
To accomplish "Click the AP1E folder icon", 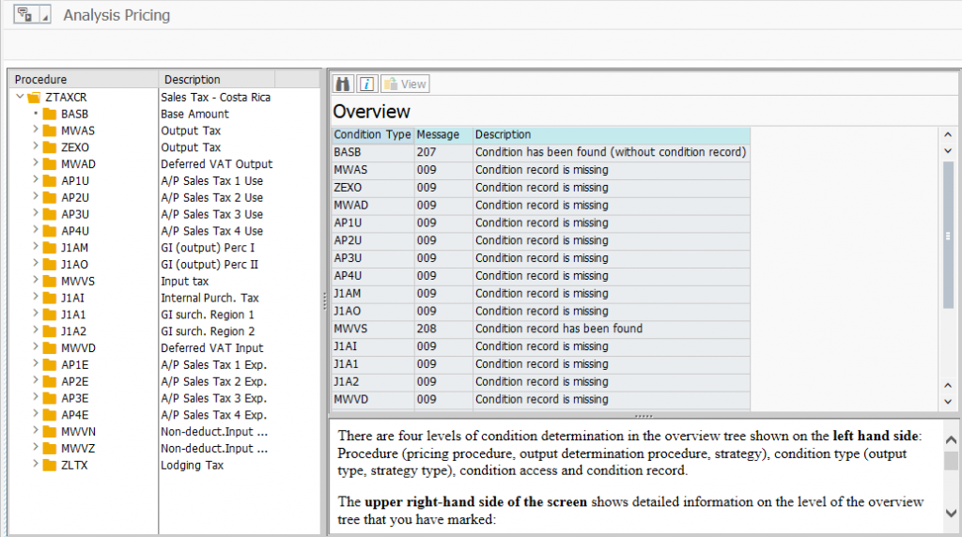I will tap(50, 365).
